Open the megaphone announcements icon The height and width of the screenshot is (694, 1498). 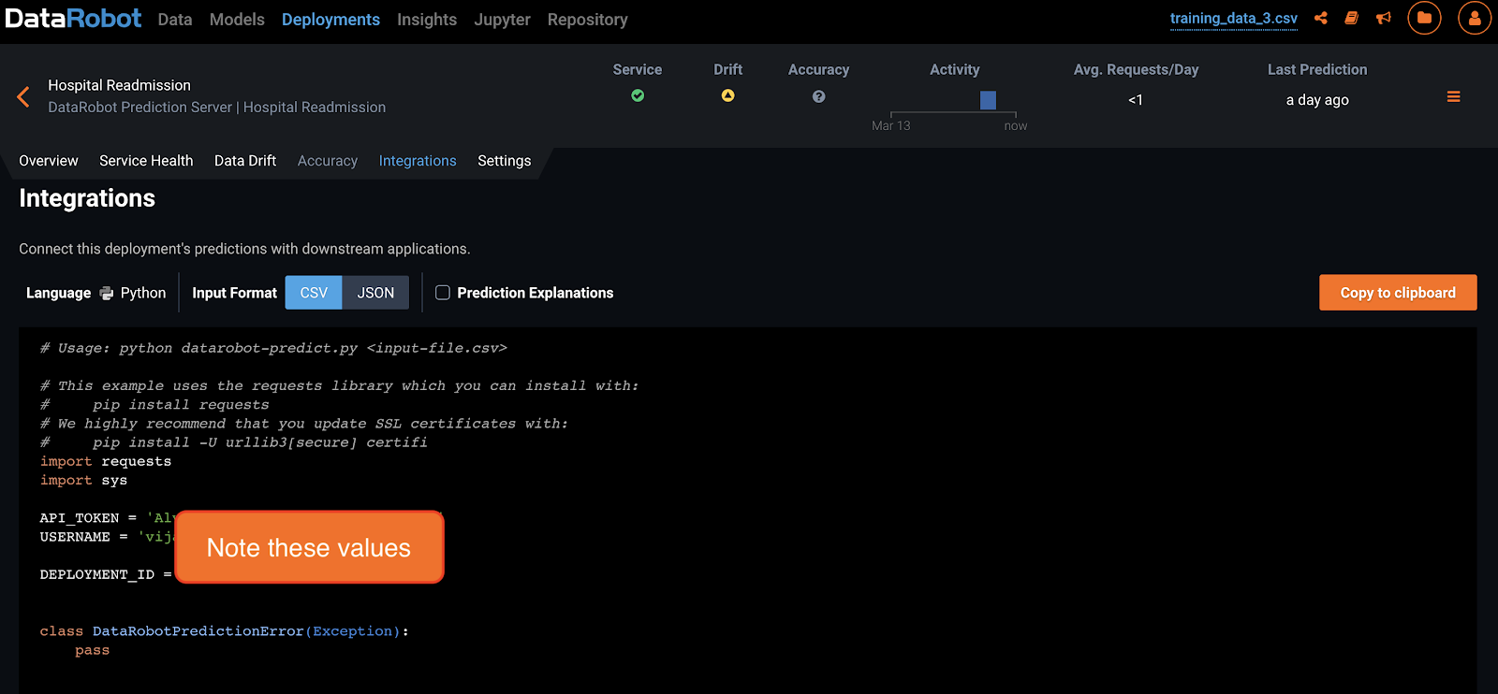coord(1384,18)
